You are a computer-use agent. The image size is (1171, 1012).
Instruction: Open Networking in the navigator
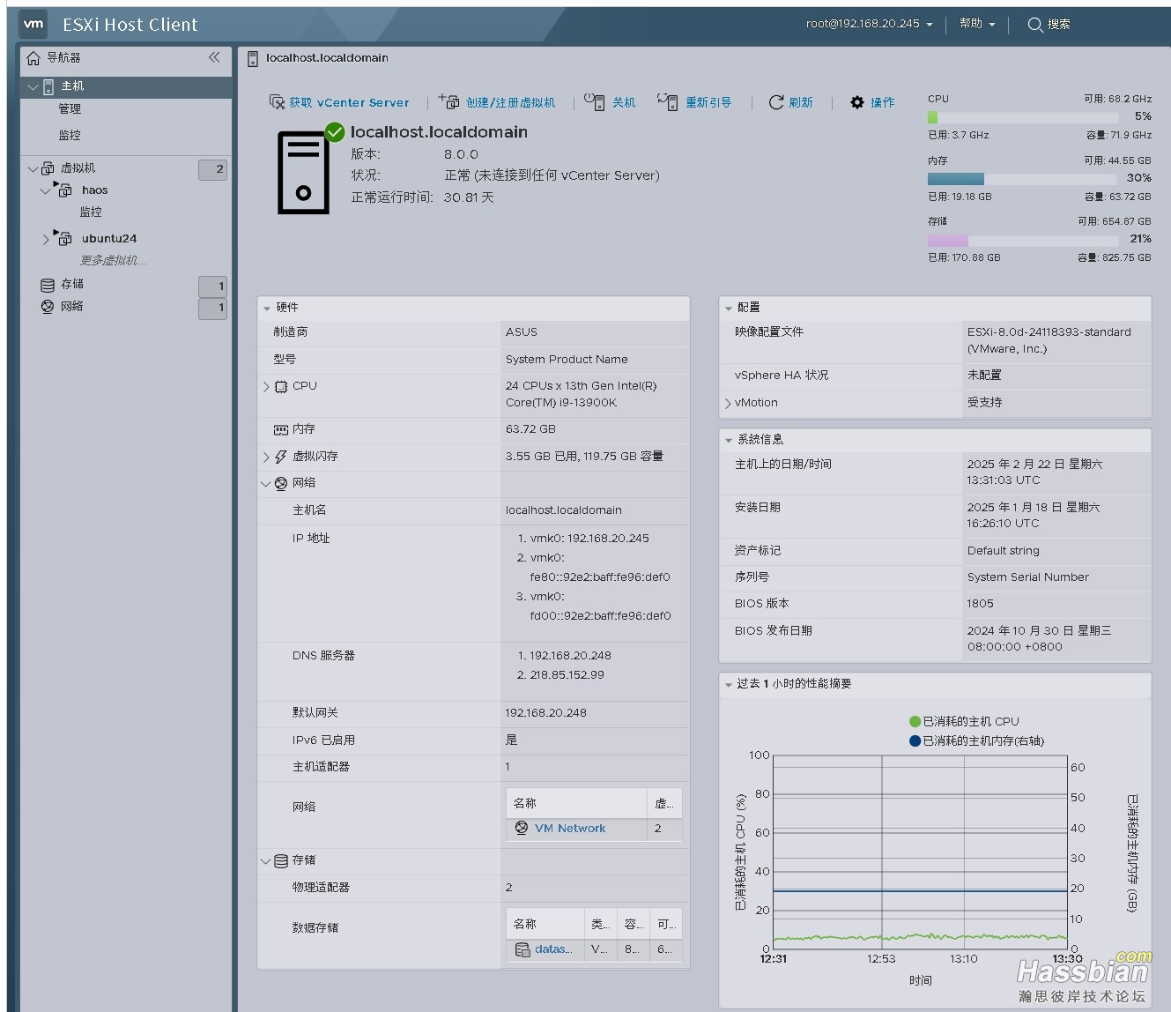tap(72, 306)
